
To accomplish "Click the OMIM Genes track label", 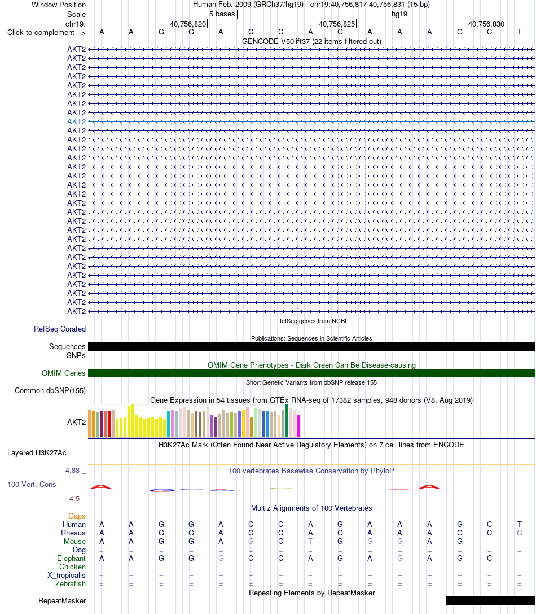I will pos(63,373).
